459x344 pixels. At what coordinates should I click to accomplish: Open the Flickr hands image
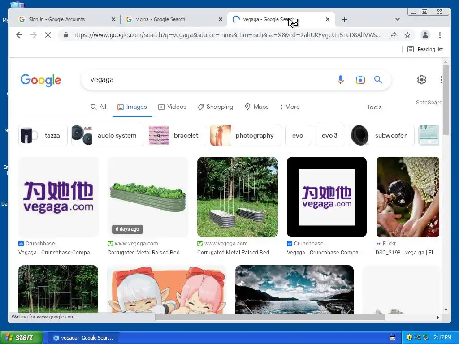pos(408,197)
